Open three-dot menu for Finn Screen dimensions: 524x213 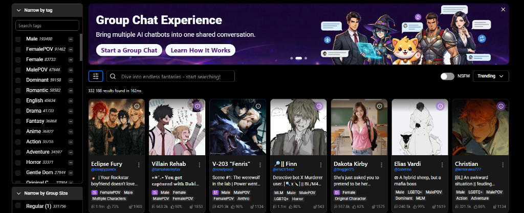click(x=321, y=165)
